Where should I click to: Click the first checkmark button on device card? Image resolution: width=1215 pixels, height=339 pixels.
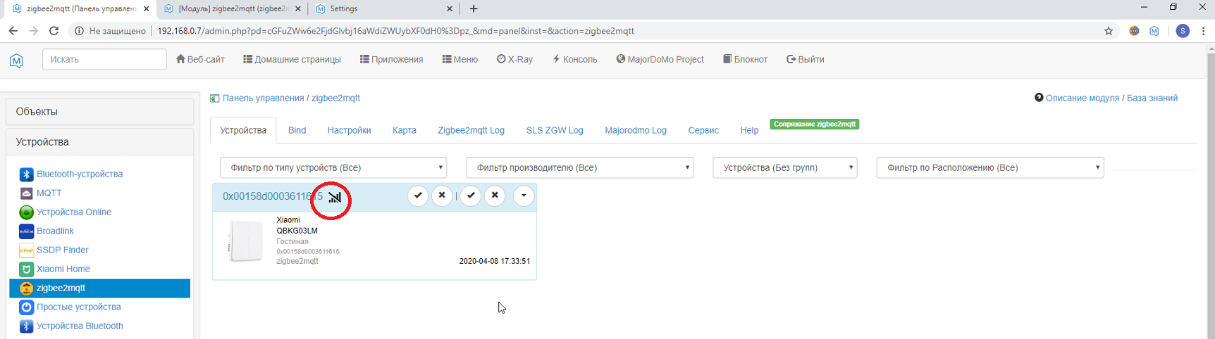tap(418, 196)
